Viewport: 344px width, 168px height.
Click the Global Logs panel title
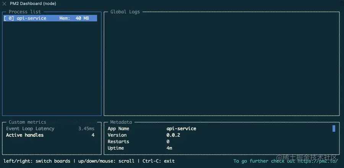125,12
